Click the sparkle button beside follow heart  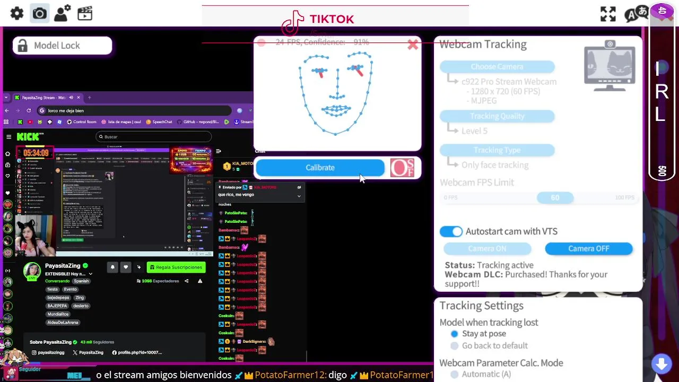[139, 267]
